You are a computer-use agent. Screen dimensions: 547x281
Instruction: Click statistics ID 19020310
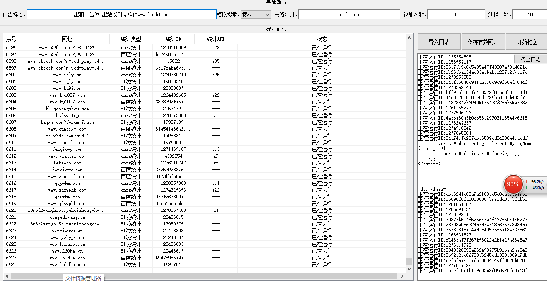[173, 81]
